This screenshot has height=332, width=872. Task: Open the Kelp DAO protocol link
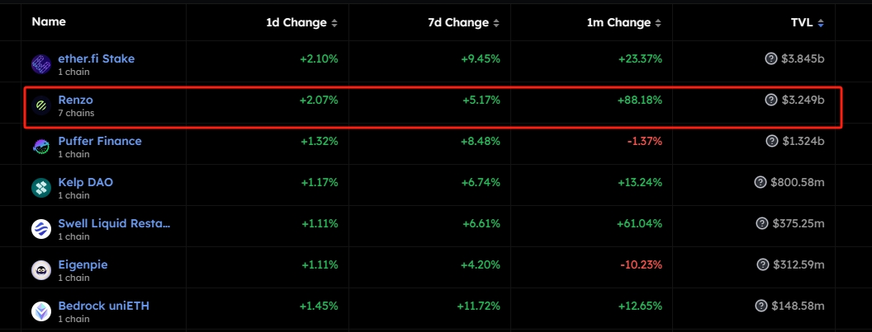86,182
